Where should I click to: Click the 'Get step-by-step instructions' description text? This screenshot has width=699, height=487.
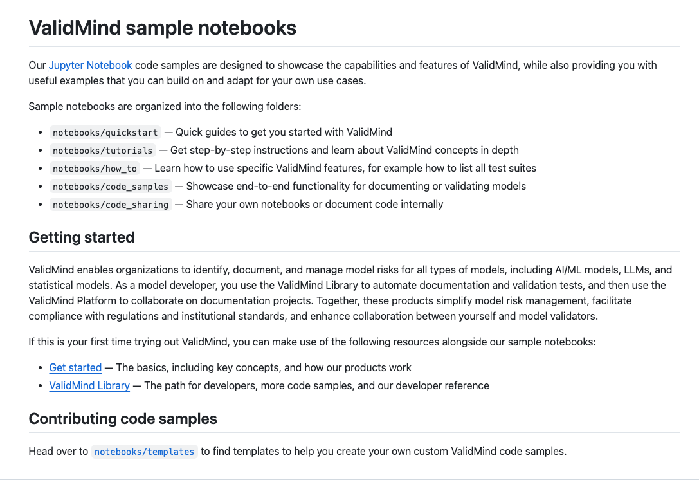(x=344, y=150)
